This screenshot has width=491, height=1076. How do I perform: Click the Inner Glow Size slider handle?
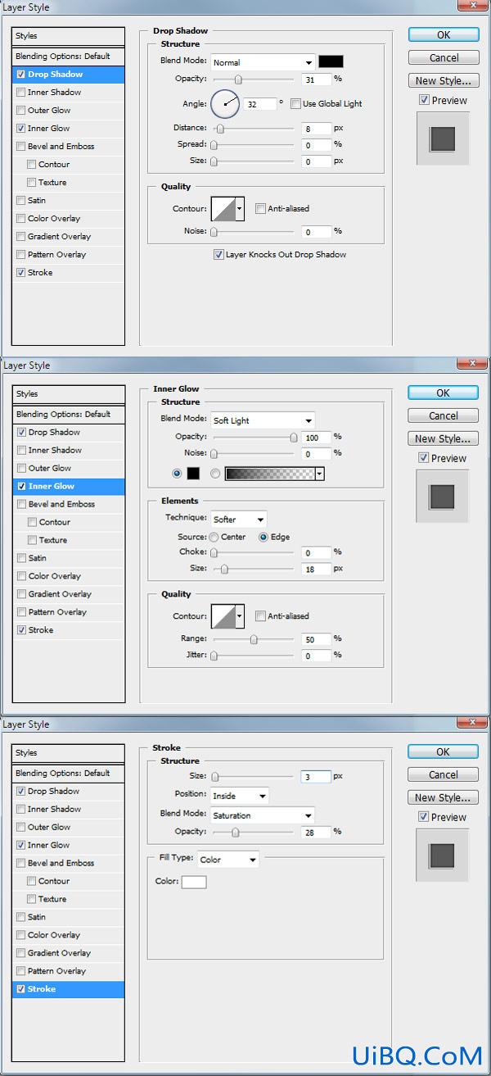pos(224,569)
